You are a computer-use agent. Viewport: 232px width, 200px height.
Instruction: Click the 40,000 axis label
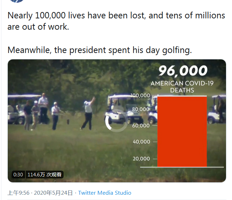click(x=141, y=142)
